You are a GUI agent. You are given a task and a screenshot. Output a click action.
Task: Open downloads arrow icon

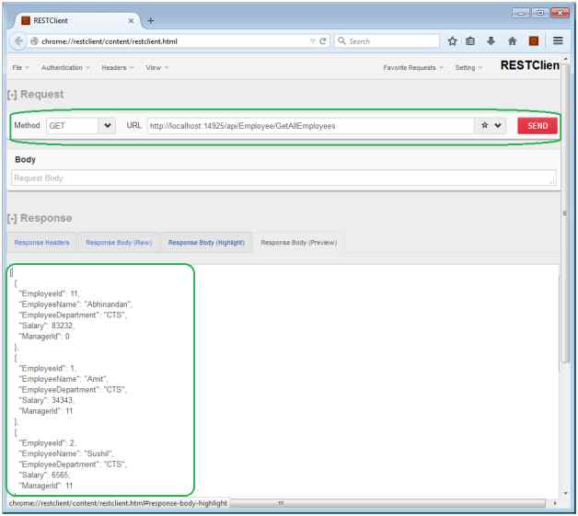pos(491,41)
